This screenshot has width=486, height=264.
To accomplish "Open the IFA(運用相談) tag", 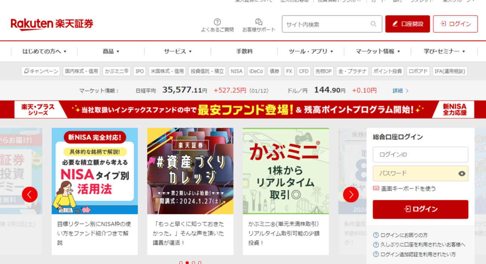I will pos(450,71).
